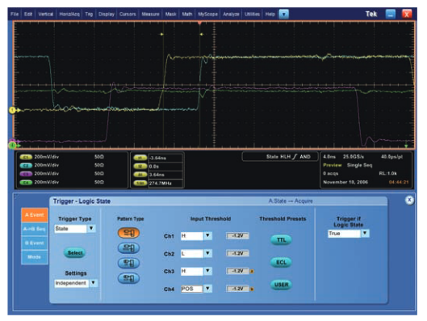Image resolution: width=427 pixels, height=321 pixels.
Task: Expand the Ch1 logic state dropdown
Action: [x=207, y=235]
